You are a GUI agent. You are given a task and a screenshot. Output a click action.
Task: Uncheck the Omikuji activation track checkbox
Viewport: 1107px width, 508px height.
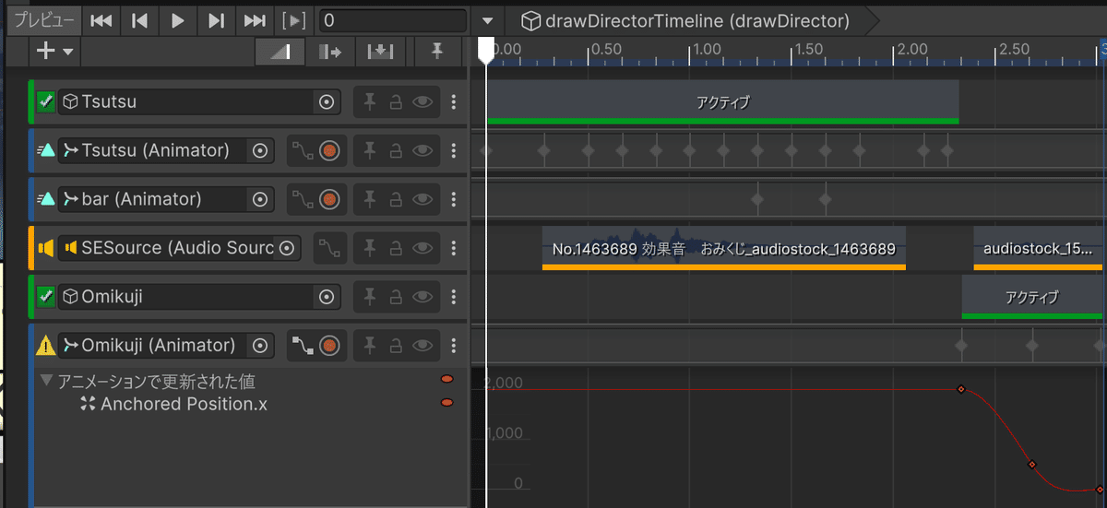click(x=45, y=297)
